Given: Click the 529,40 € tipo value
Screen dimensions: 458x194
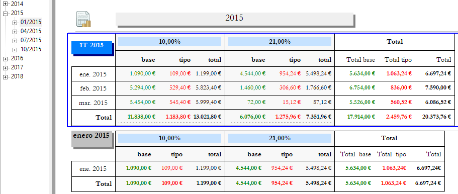Looking at the screenshot, I should point(180,87).
